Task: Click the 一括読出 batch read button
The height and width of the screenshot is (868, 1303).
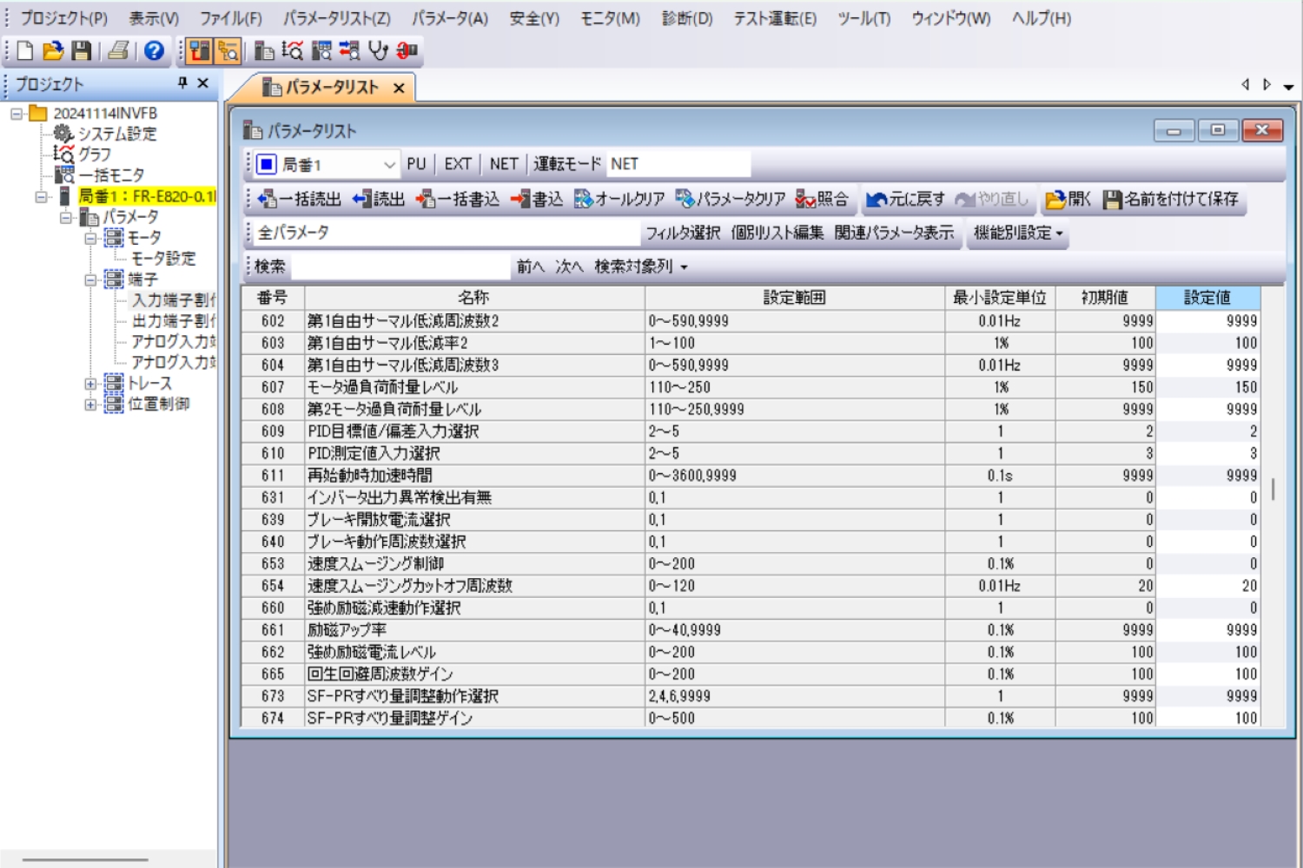Action: coord(300,200)
